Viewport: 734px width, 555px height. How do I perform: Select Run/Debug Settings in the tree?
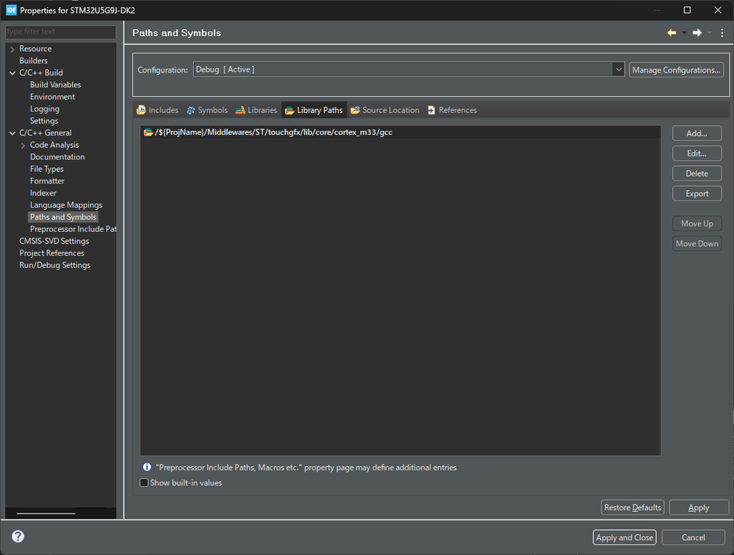coord(55,265)
